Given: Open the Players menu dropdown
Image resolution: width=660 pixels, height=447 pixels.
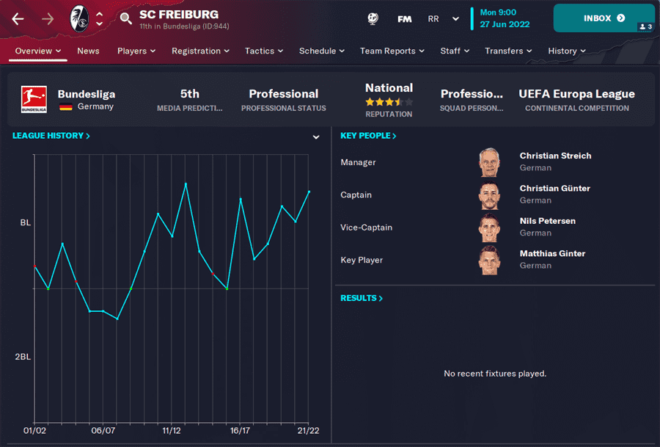Looking at the screenshot, I should 136,51.
